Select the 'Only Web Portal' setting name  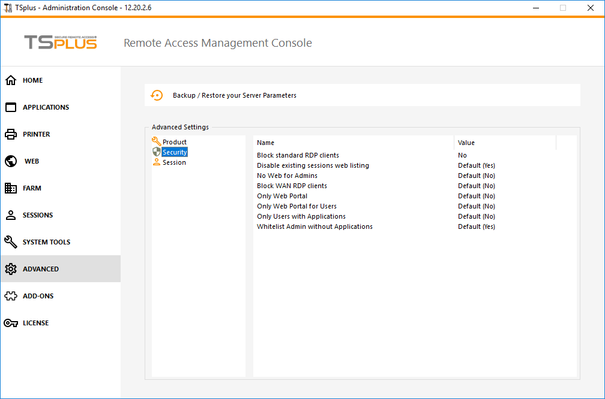[282, 196]
